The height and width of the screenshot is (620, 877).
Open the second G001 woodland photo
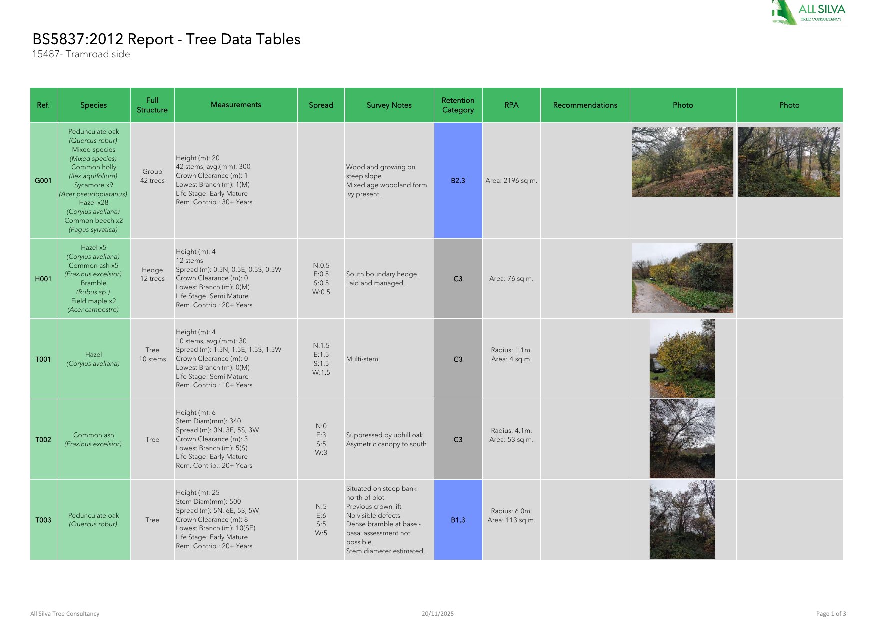coord(789,162)
